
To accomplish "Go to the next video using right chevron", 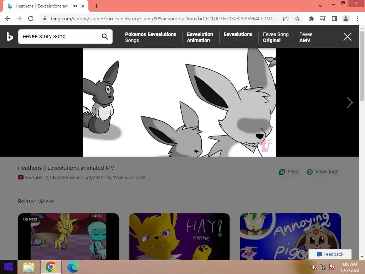I will pos(350,102).
